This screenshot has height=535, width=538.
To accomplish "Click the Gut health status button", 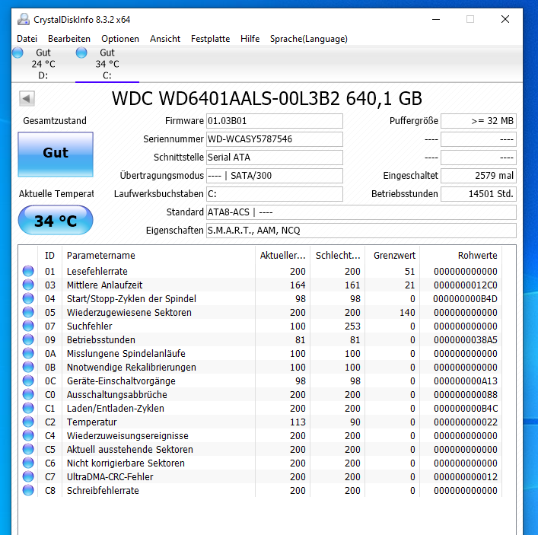I will coord(56,154).
